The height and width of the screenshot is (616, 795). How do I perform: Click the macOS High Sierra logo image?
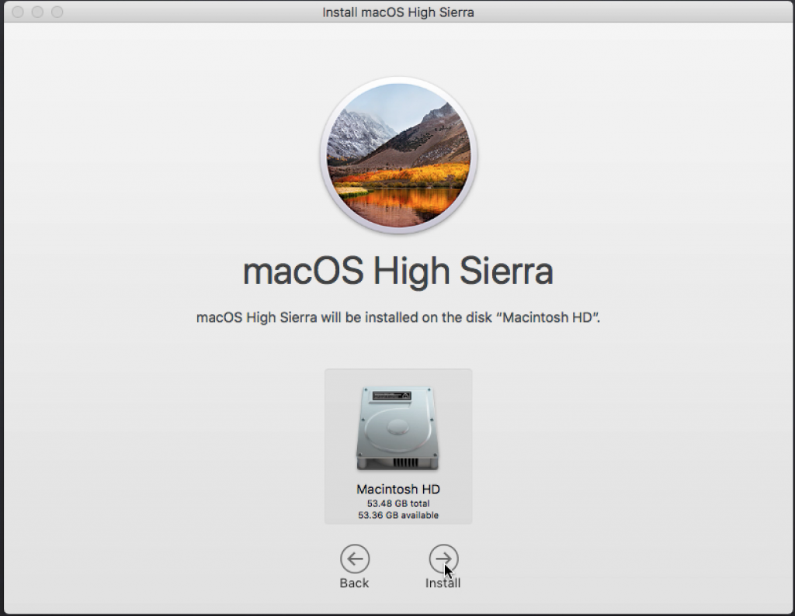tap(398, 155)
